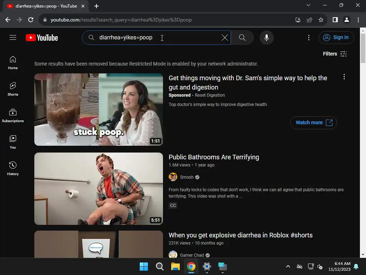366x275 pixels.
Task: Open the options menu for the sponsored ad
Action: 344,77
